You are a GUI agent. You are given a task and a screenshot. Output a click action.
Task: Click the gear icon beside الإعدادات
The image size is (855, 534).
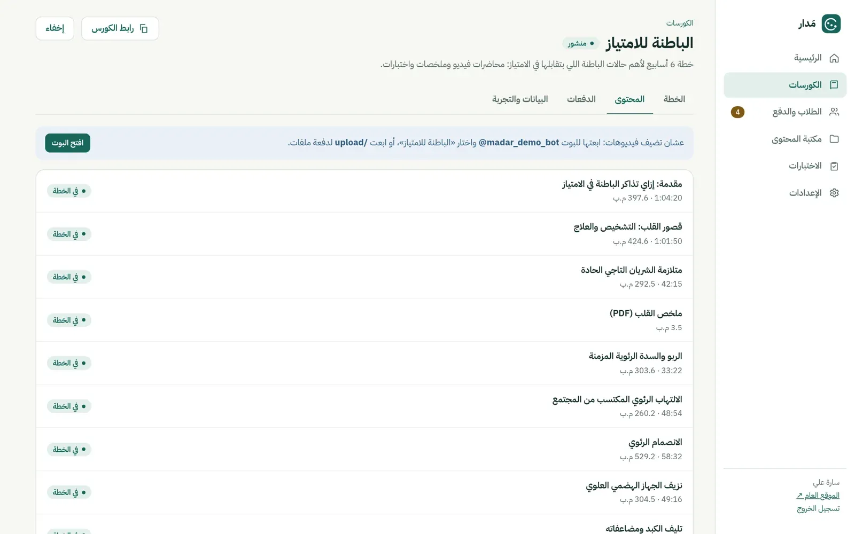tap(834, 193)
